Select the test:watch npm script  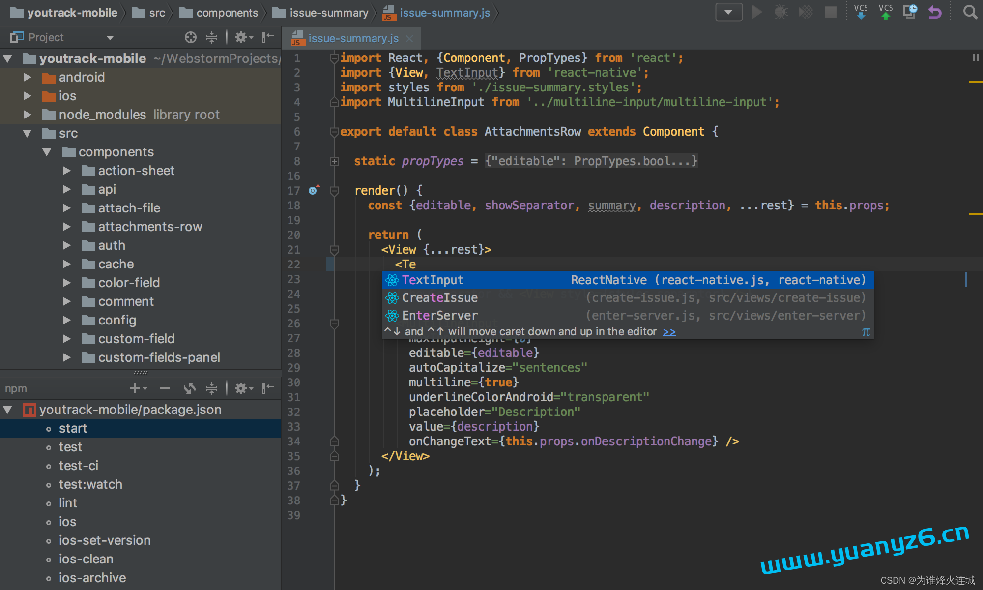coord(141,484)
